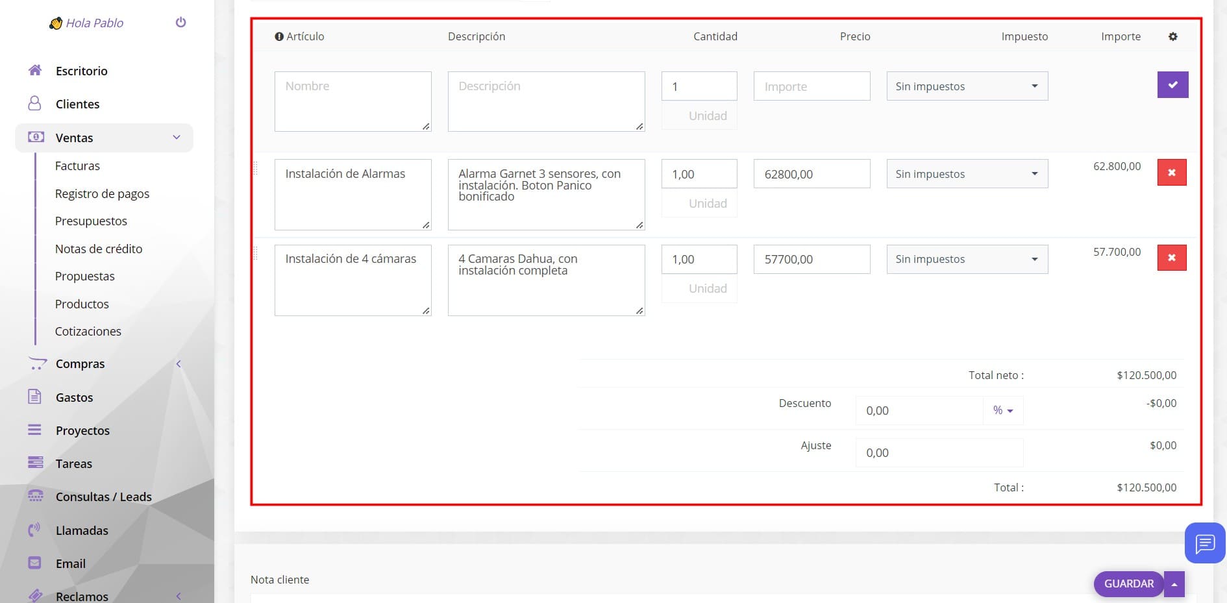Edit quantity of 4 cámaras row
The width and height of the screenshot is (1227, 603).
tap(699, 258)
